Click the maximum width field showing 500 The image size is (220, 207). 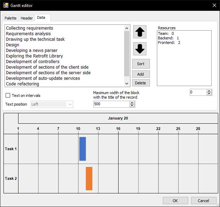(112, 104)
